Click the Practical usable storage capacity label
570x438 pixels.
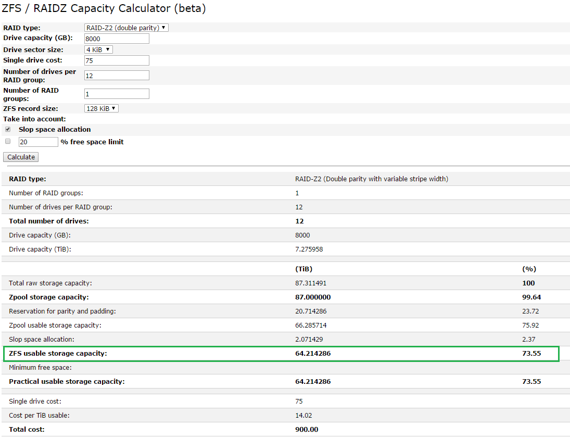[x=67, y=381]
